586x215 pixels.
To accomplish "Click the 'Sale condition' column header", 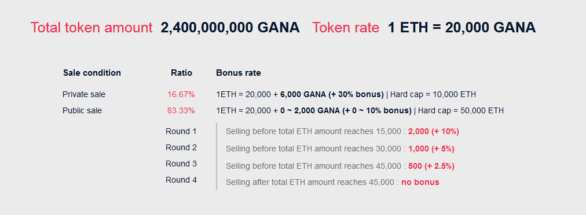I will (92, 73).
